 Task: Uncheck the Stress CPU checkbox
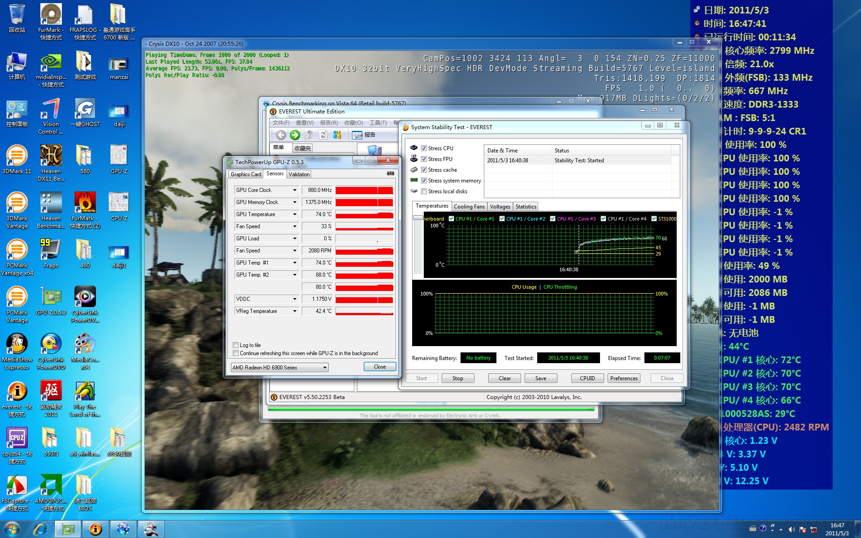(x=424, y=148)
